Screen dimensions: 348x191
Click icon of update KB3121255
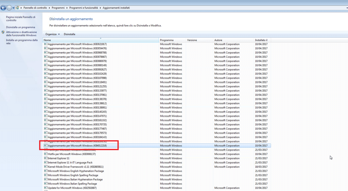tap(46, 86)
